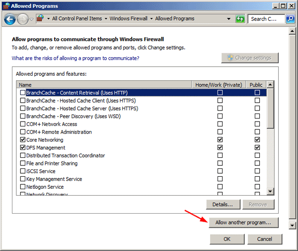The height and width of the screenshot is (251, 298).
Task: Click Allow another program button
Action: click(x=243, y=222)
